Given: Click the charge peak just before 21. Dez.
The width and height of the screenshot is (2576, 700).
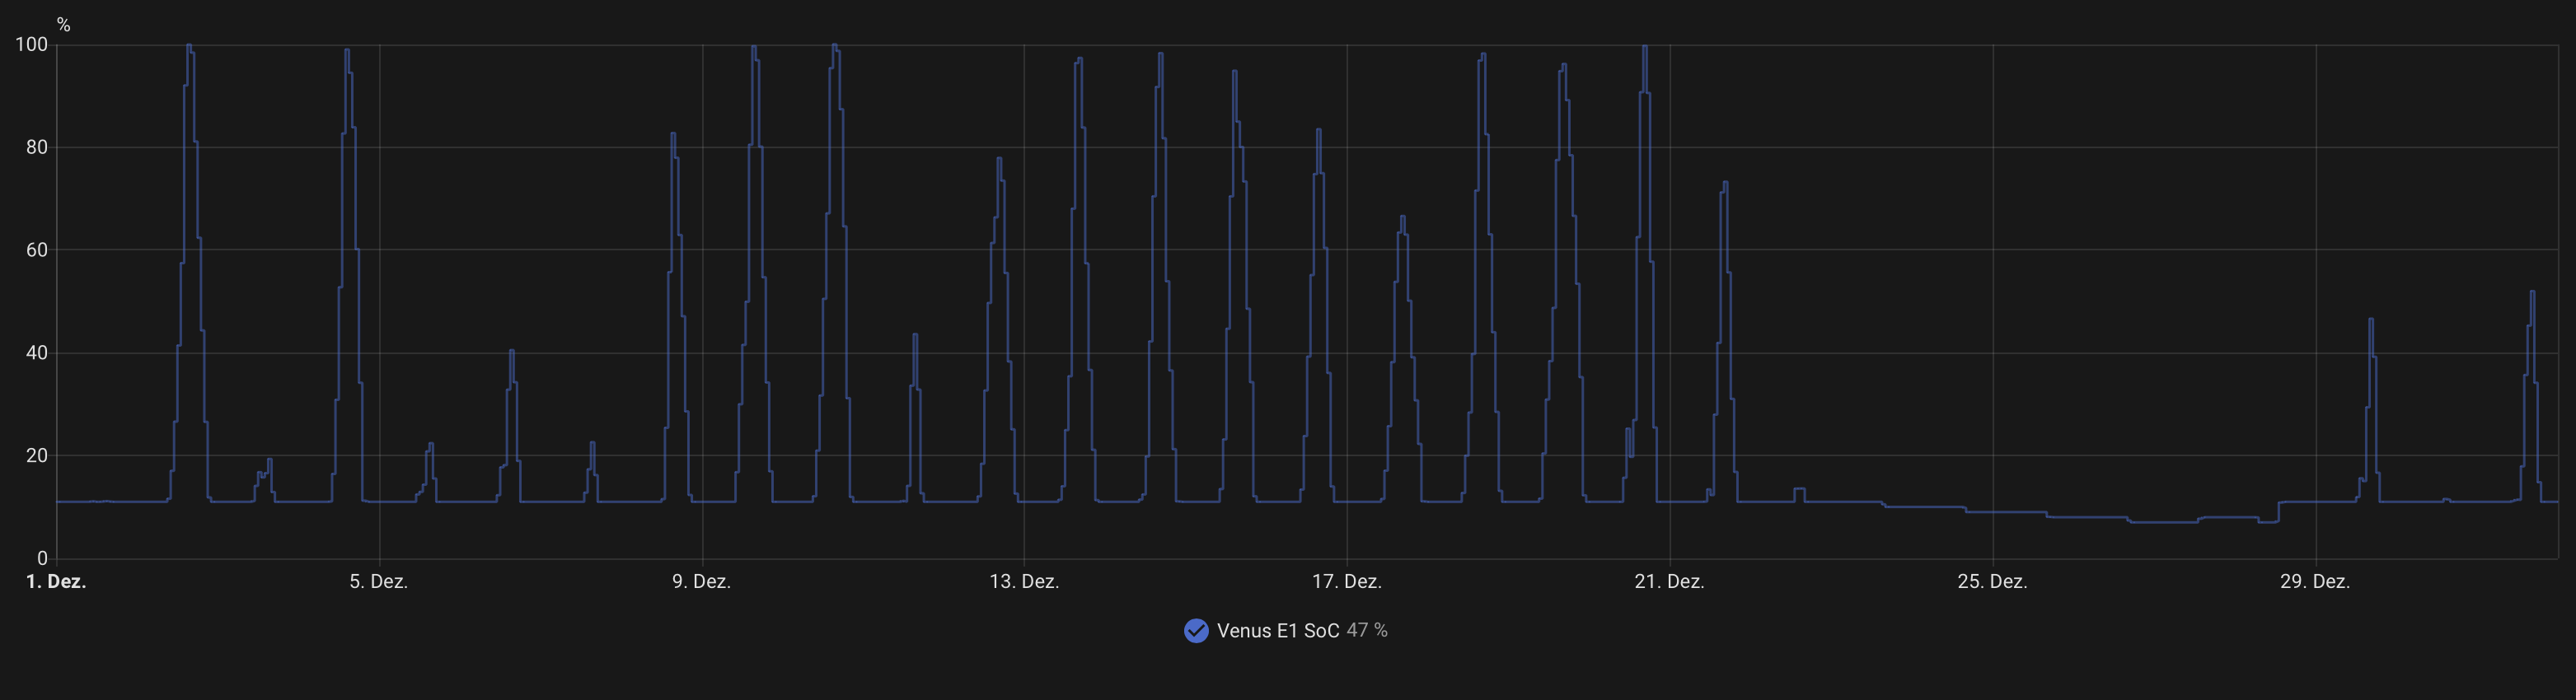Looking at the screenshot, I should [x=1644, y=46].
